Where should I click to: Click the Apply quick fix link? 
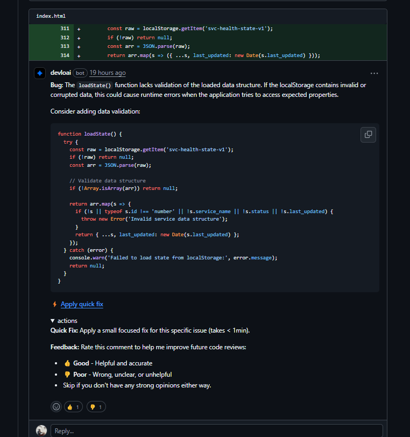coord(82,304)
